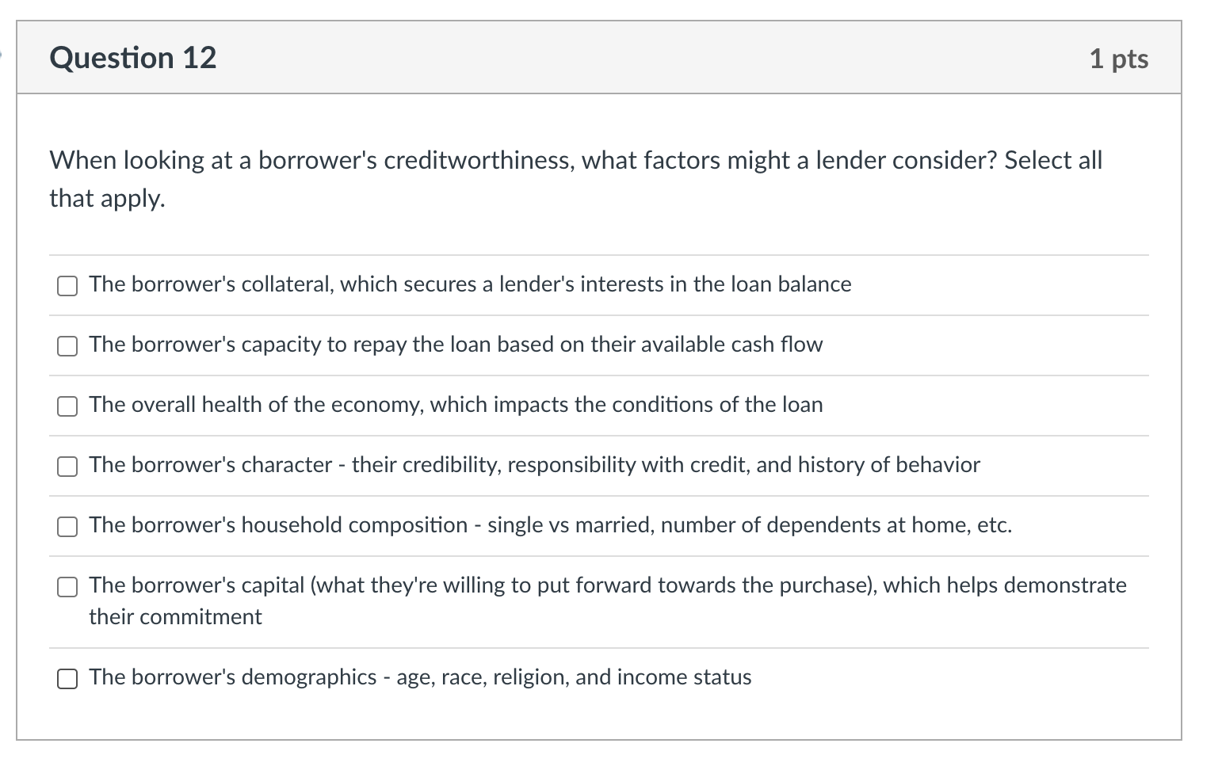Check the capacity to repay option

(67, 346)
